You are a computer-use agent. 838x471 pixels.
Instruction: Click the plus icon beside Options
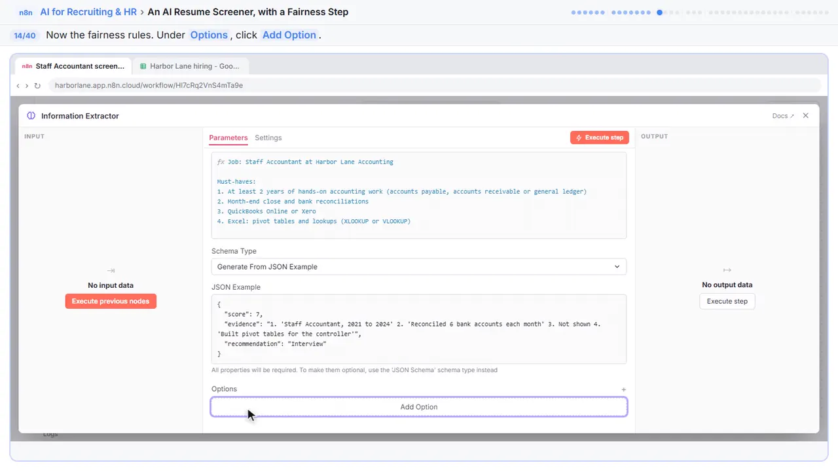point(623,389)
